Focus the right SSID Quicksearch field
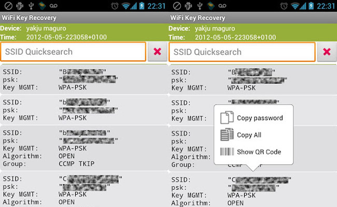The height and width of the screenshot is (207, 337). coord(242,52)
